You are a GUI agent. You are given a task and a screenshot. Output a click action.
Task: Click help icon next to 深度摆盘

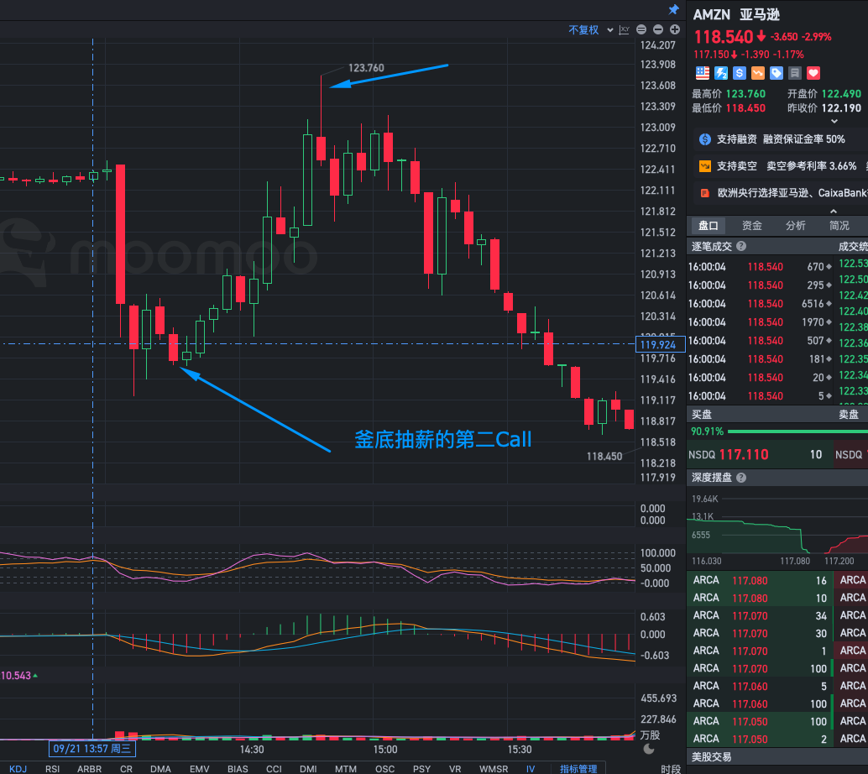[x=741, y=478]
